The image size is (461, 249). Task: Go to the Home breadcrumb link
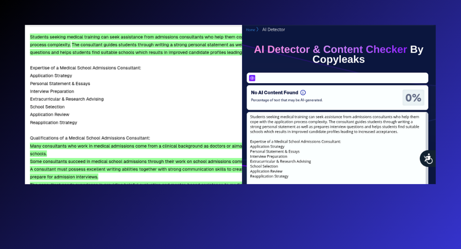point(250,29)
